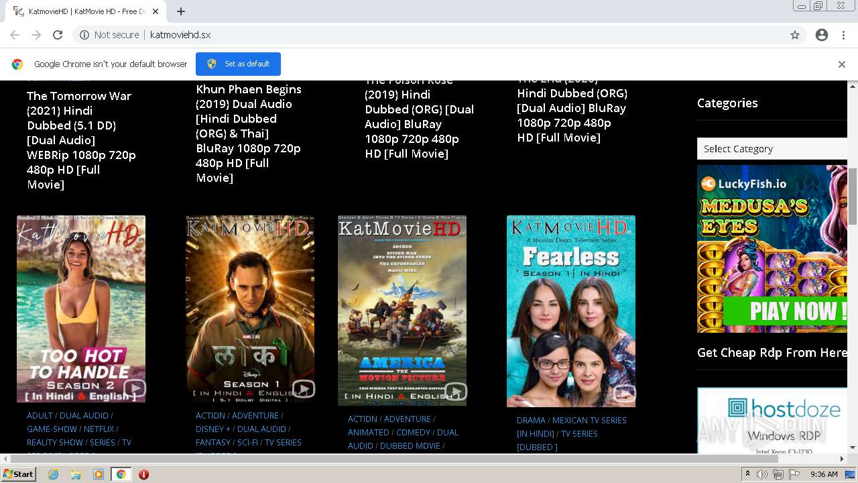The width and height of the screenshot is (858, 483).
Task: Dismiss the default browser notification bar
Action: [x=842, y=64]
